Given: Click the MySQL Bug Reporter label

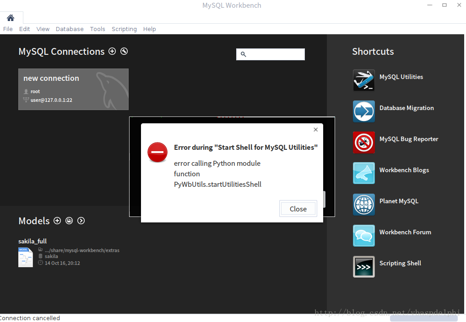Looking at the screenshot, I should click(x=409, y=139).
